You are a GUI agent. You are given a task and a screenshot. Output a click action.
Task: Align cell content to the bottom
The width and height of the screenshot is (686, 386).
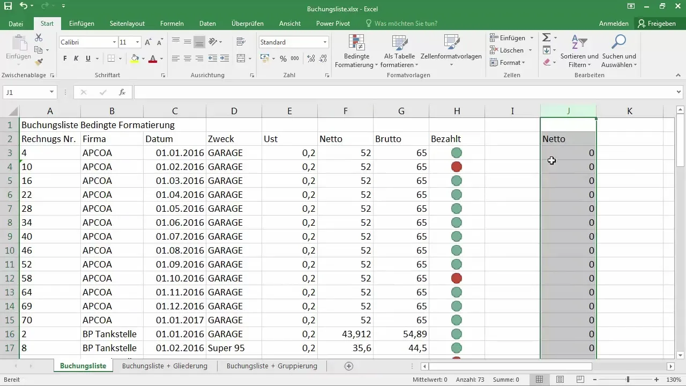(199, 42)
